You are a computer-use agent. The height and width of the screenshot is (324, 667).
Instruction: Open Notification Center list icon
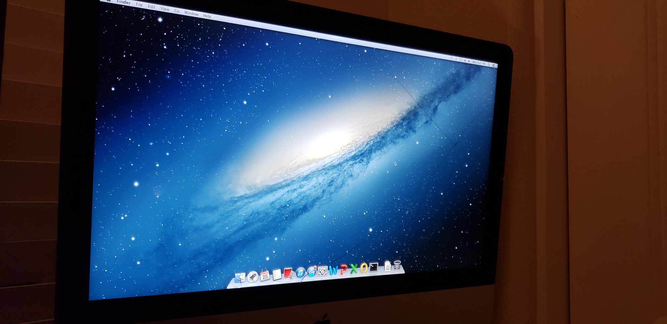pos(493,65)
